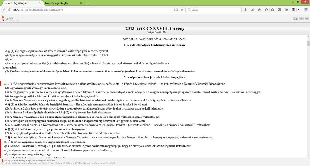Close the second Nemzeti Jogszabálytár tab
Viewport: 310px width, 166px height.
(x=81, y=3)
